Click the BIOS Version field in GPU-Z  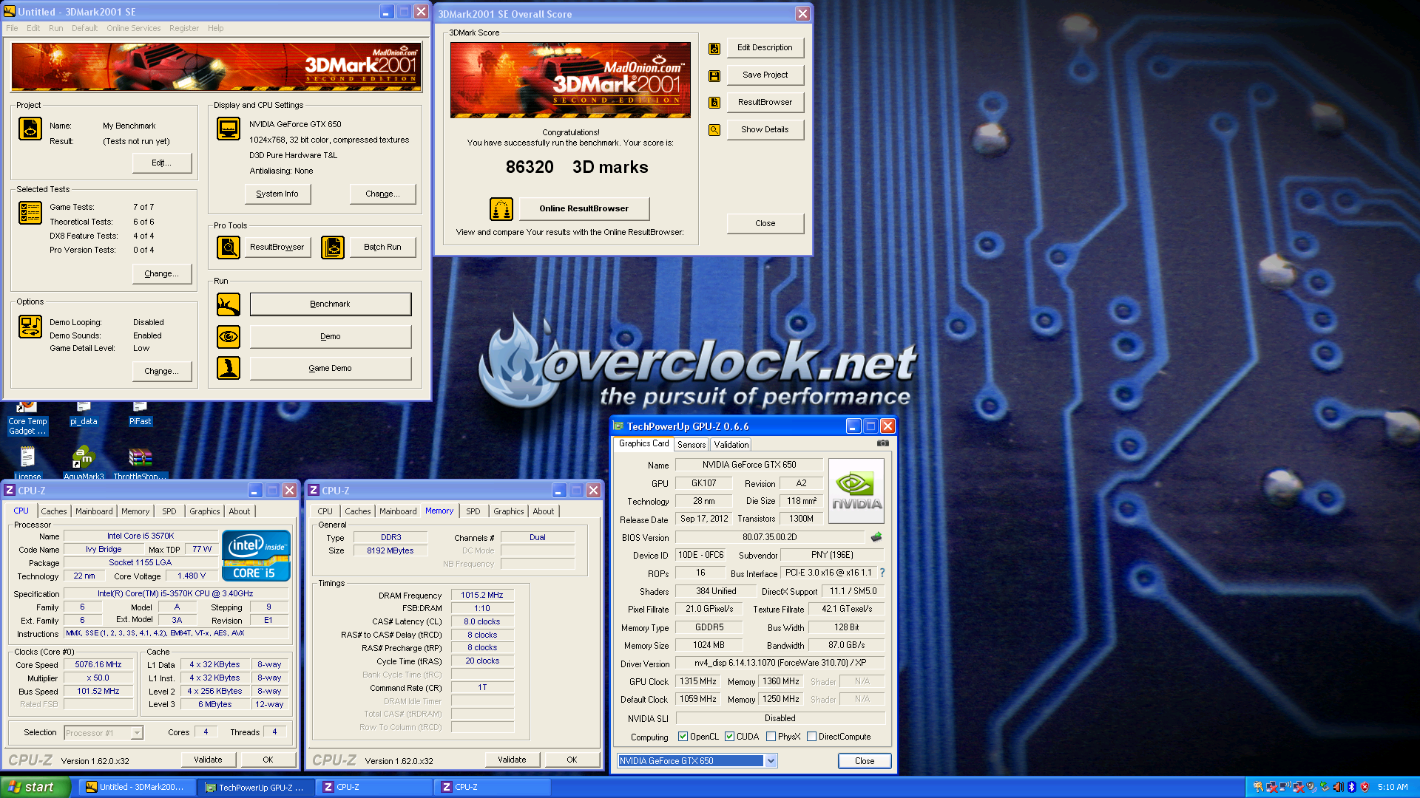pyautogui.click(x=769, y=537)
